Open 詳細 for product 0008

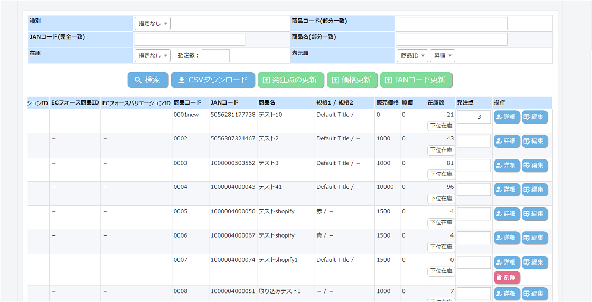click(x=506, y=294)
